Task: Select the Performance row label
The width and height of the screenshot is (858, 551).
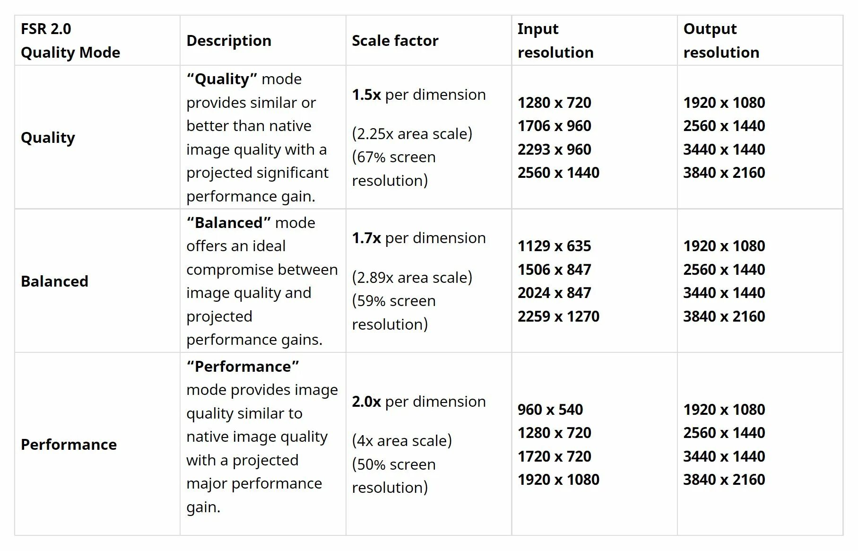Action: [x=69, y=445]
